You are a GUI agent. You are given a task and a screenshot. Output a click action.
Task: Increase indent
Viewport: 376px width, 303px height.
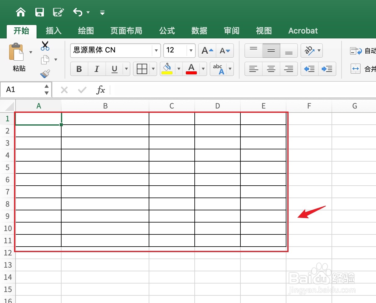point(327,69)
